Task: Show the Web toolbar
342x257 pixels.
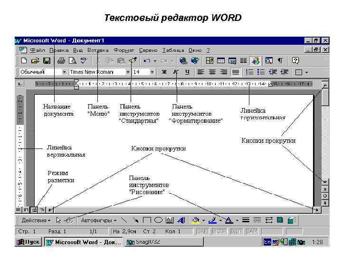Action: (195, 60)
